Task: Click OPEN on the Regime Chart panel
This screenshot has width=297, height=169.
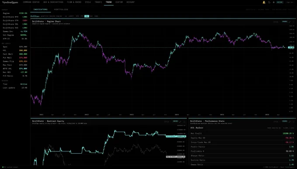Action: coord(276,22)
